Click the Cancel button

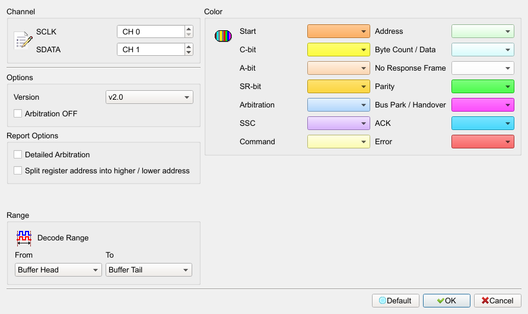pos(497,300)
